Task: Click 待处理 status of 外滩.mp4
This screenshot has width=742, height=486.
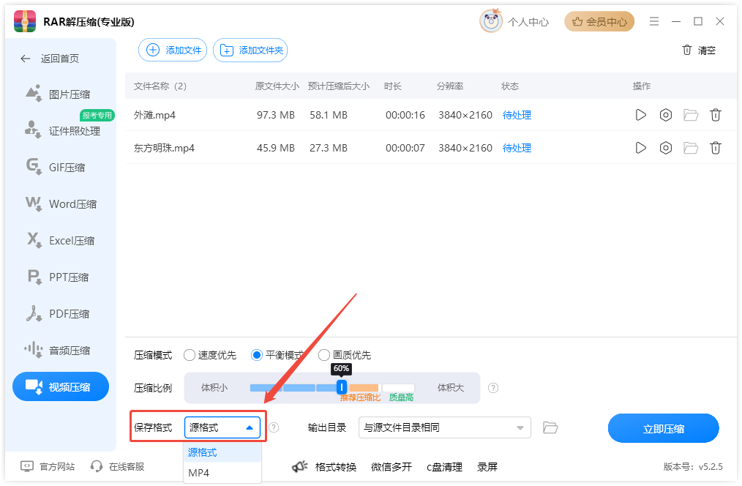Action: (x=517, y=115)
